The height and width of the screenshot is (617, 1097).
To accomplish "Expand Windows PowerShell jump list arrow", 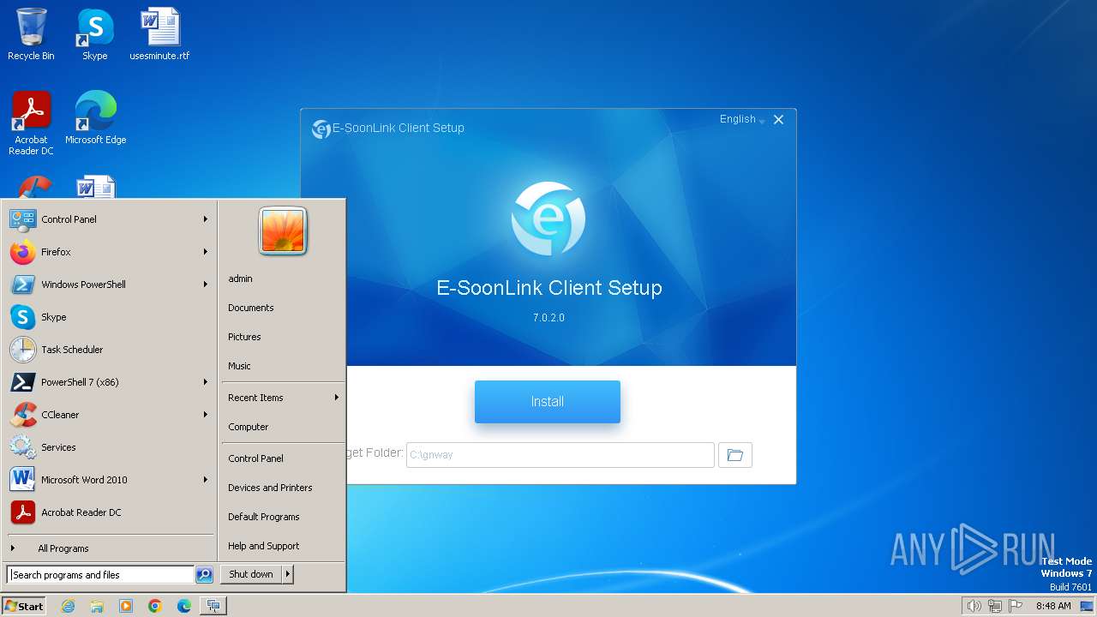I will point(206,285).
